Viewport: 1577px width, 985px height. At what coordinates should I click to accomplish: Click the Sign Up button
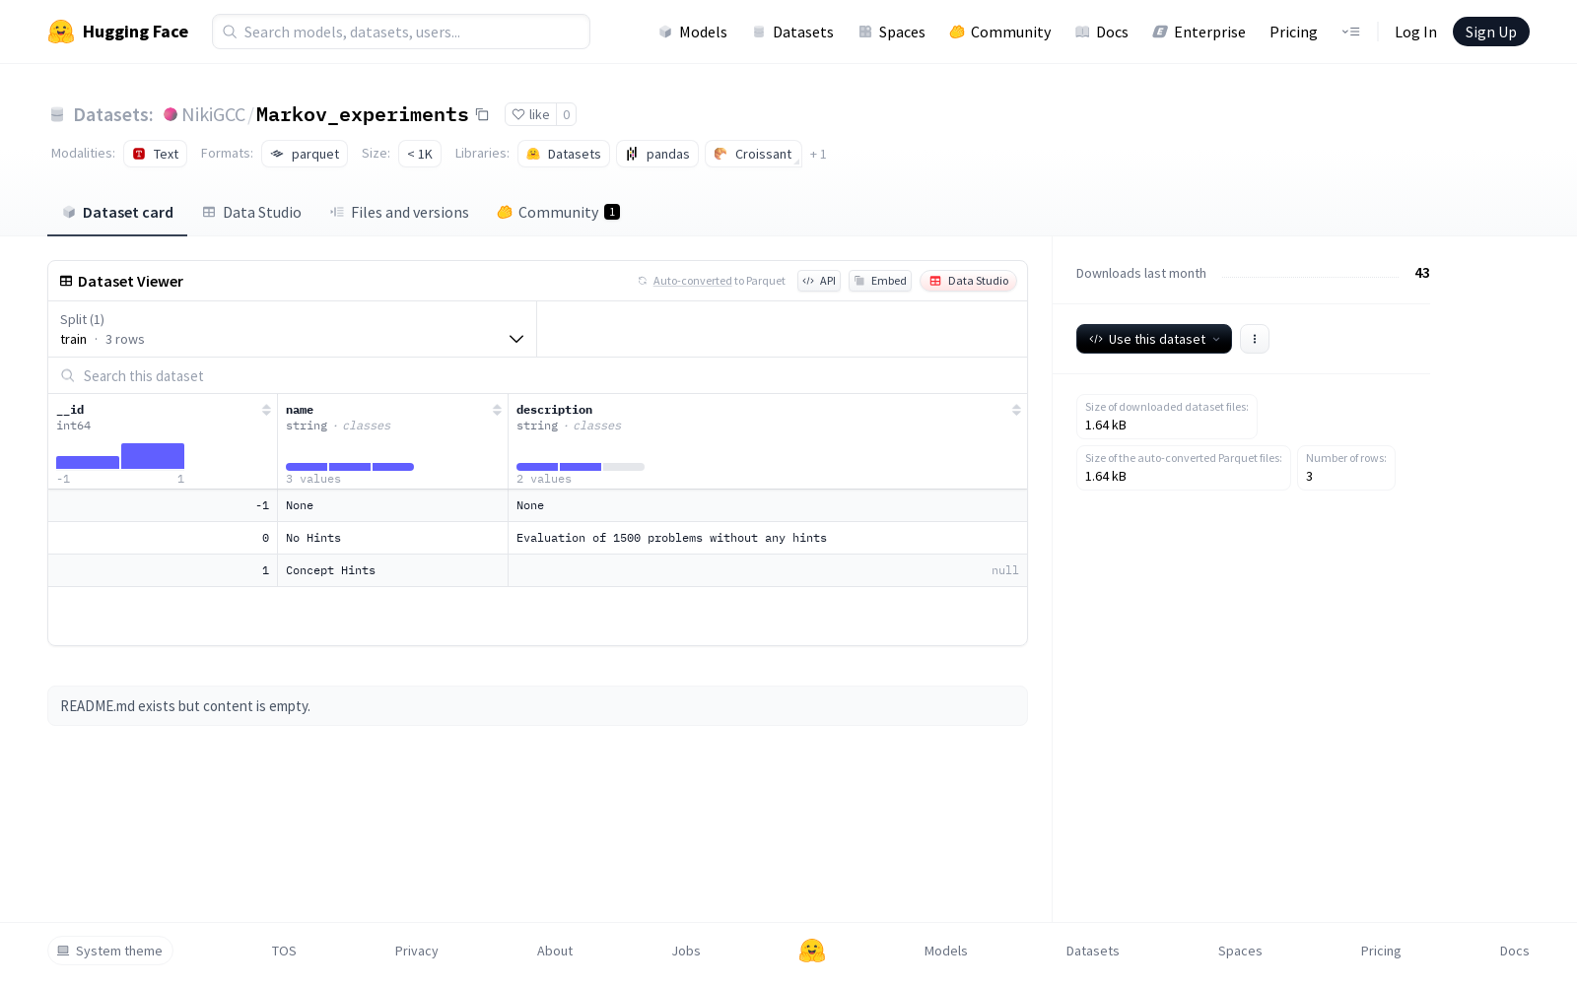(x=1491, y=32)
